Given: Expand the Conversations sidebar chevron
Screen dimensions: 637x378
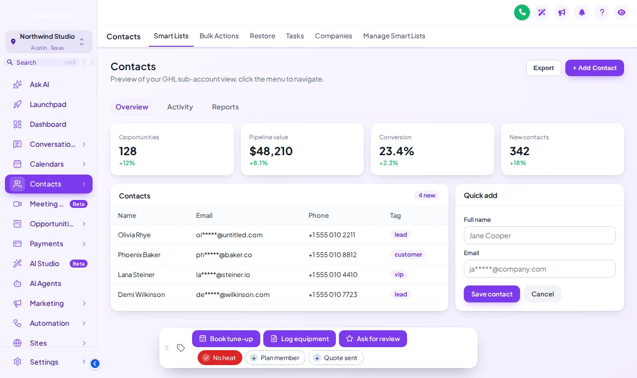Looking at the screenshot, I should (84, 144).
